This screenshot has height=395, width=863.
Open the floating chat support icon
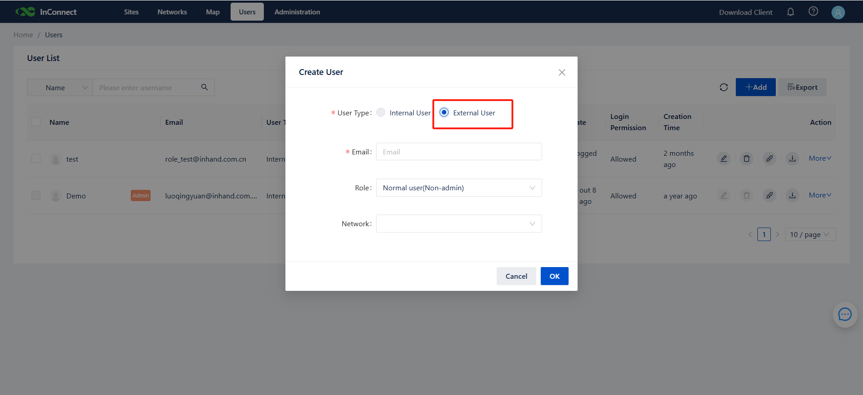(845, 314)
